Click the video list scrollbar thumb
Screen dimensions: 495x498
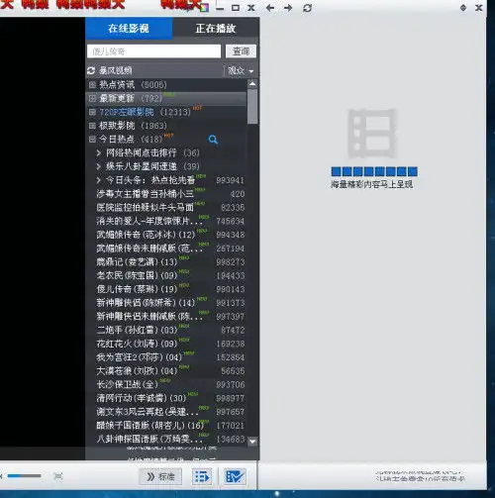[x=252, y=106]
